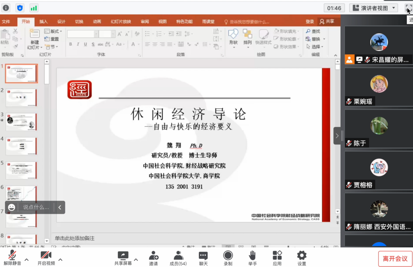Image resolution: width=413 pixels, height=267 pixels.
Task: Expand the audio options chevron next to mute
Action: (26, 259)
